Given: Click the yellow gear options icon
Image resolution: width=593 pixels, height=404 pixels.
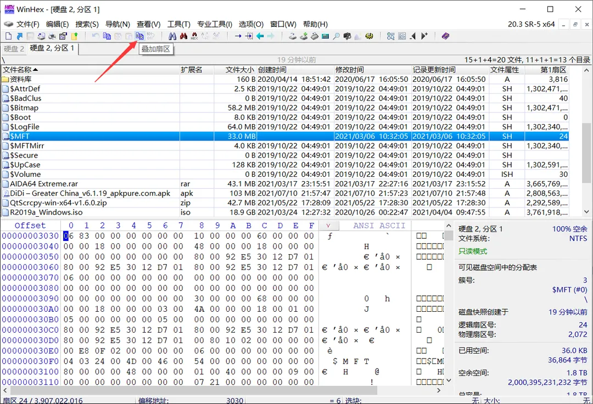Looking at the screenshot, I should (369, 36).
